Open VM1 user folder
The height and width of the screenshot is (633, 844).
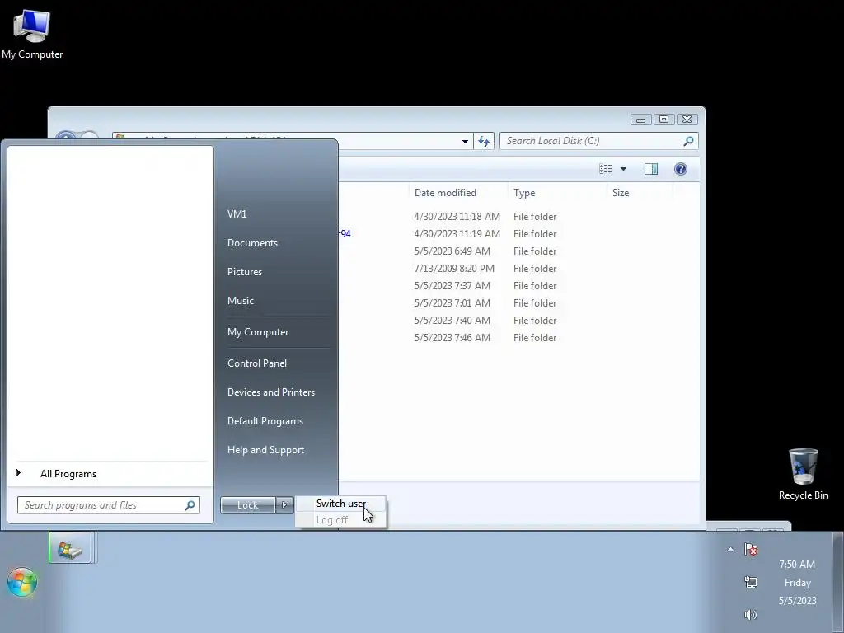pyautogui.click(x=237, y=213)
